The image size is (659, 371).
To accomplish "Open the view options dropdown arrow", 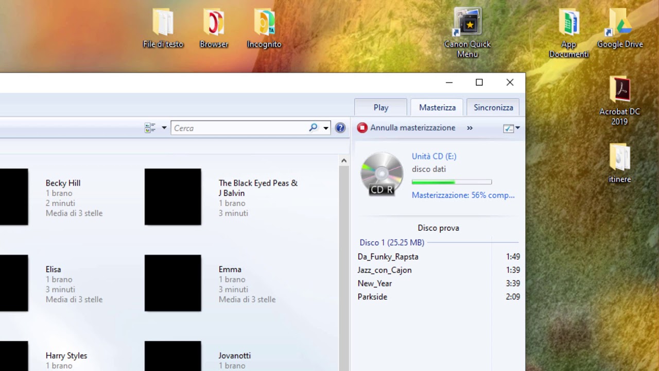I will [x=164, y=128].
